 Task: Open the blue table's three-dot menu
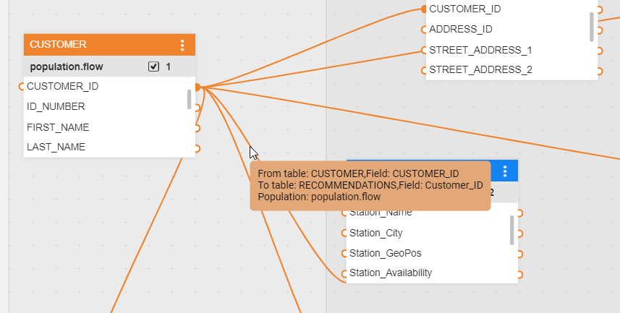point(505,171)
